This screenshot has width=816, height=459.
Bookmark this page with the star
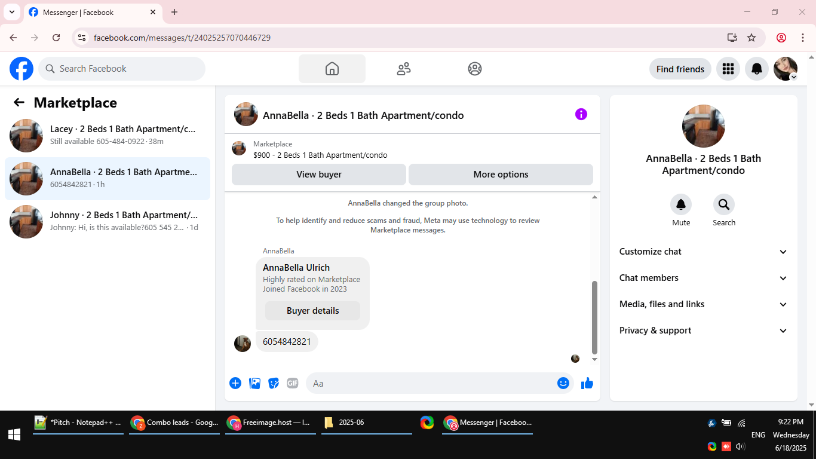[751, 38]
